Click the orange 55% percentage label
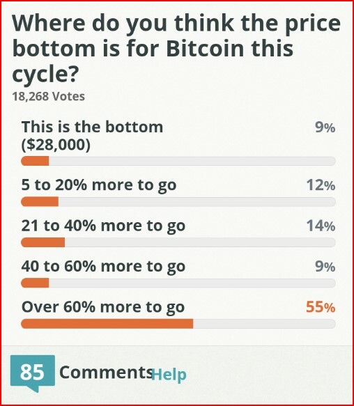This screenshot has width=354, height=406. click(321, 307)
